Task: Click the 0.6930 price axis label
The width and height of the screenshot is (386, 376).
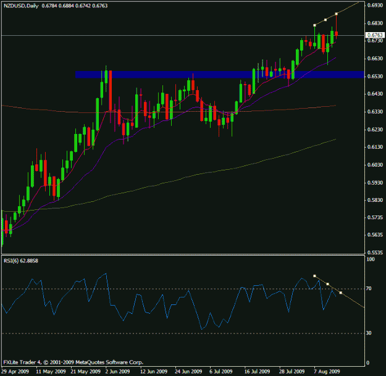Action: click(375, 5)
